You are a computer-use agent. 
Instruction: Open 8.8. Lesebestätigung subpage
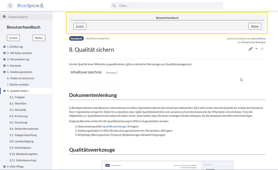pyautogui.click(x=22, y=141)
